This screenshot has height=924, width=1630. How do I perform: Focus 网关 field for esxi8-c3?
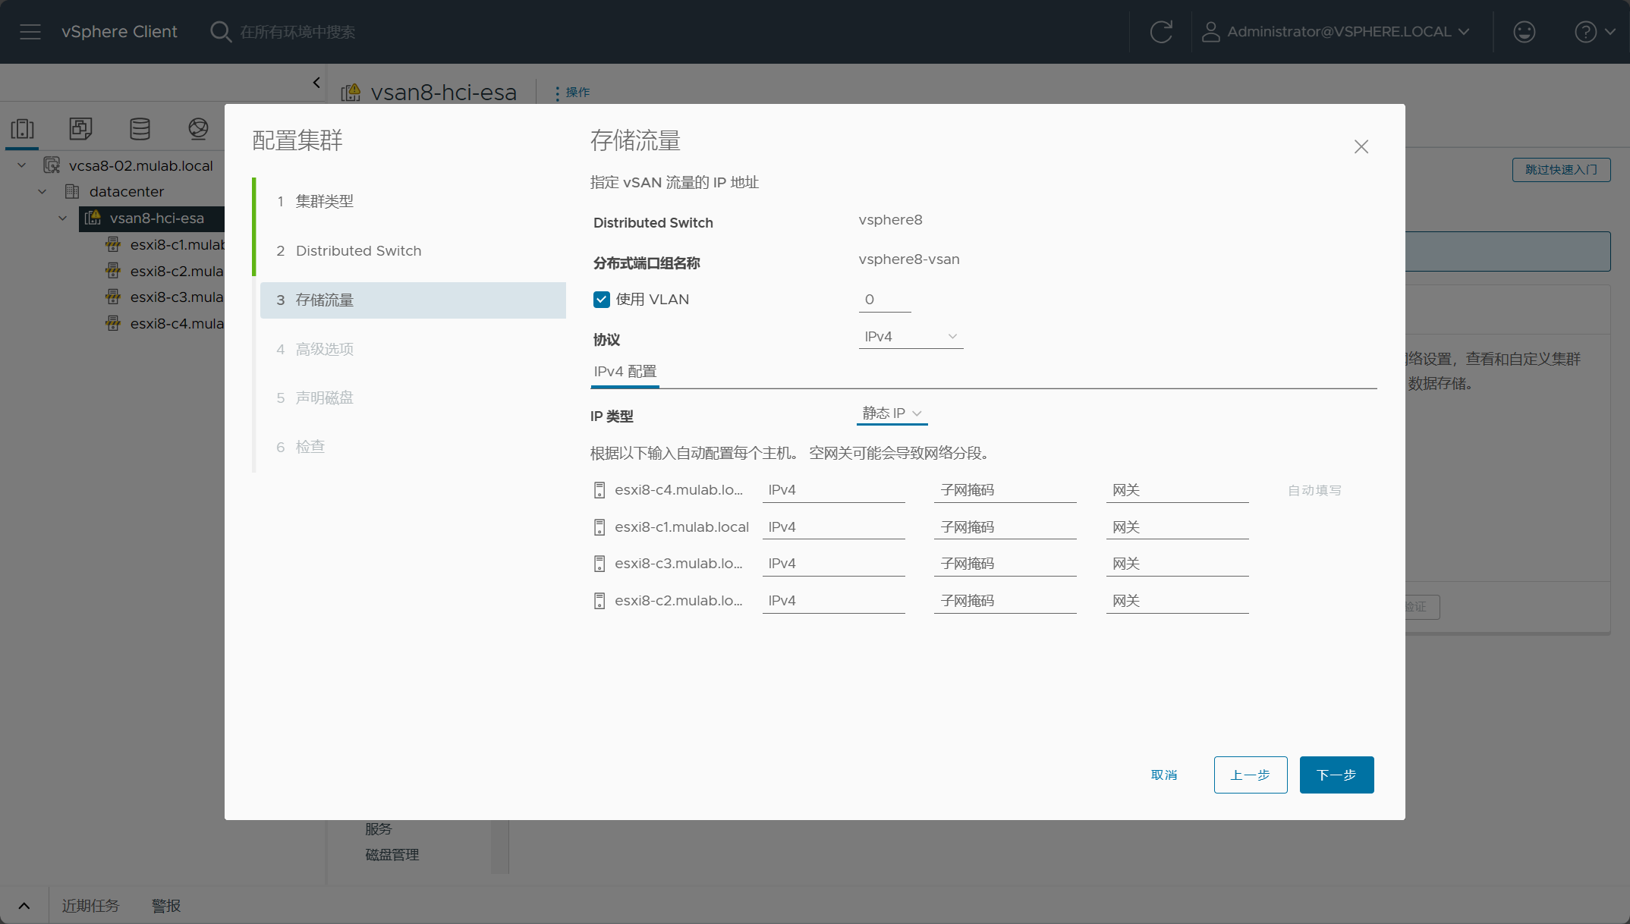pyautogui.click(x=1178, y=564)
